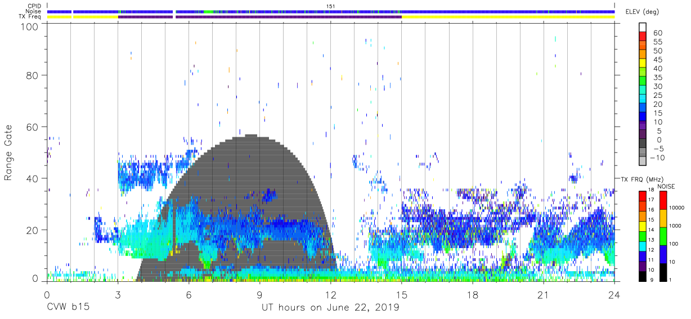Image resolution: width=691 pixels, height=319 pixels.
Task: Click the 18 label on TX FRQ scale
Action: tap(651, 191)
